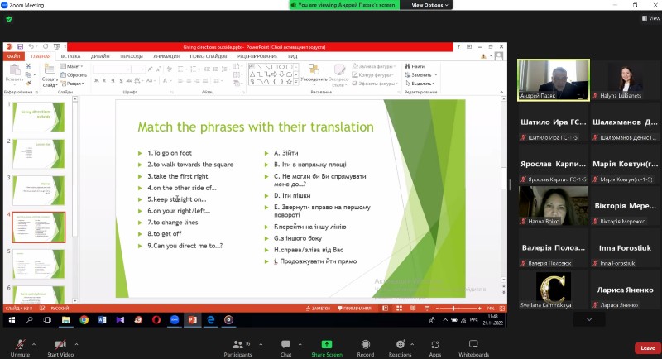Select slide 5 thumbnail
This screenshot has width=662, height=359.
pos(38,264)
